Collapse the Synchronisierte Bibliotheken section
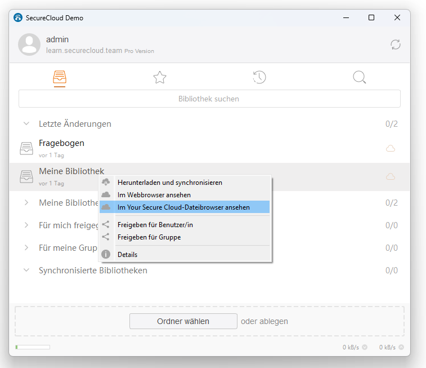 [26, 270]
